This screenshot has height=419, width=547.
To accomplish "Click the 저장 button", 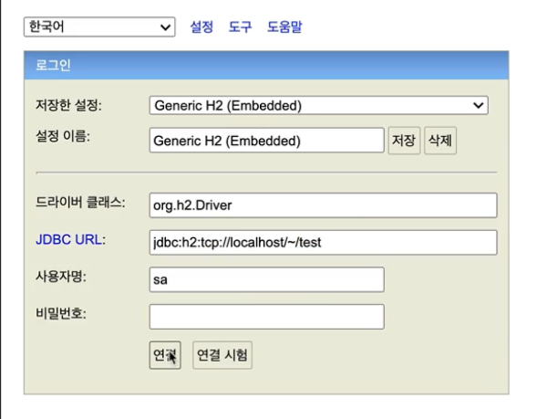I will [x=404, y=141].
